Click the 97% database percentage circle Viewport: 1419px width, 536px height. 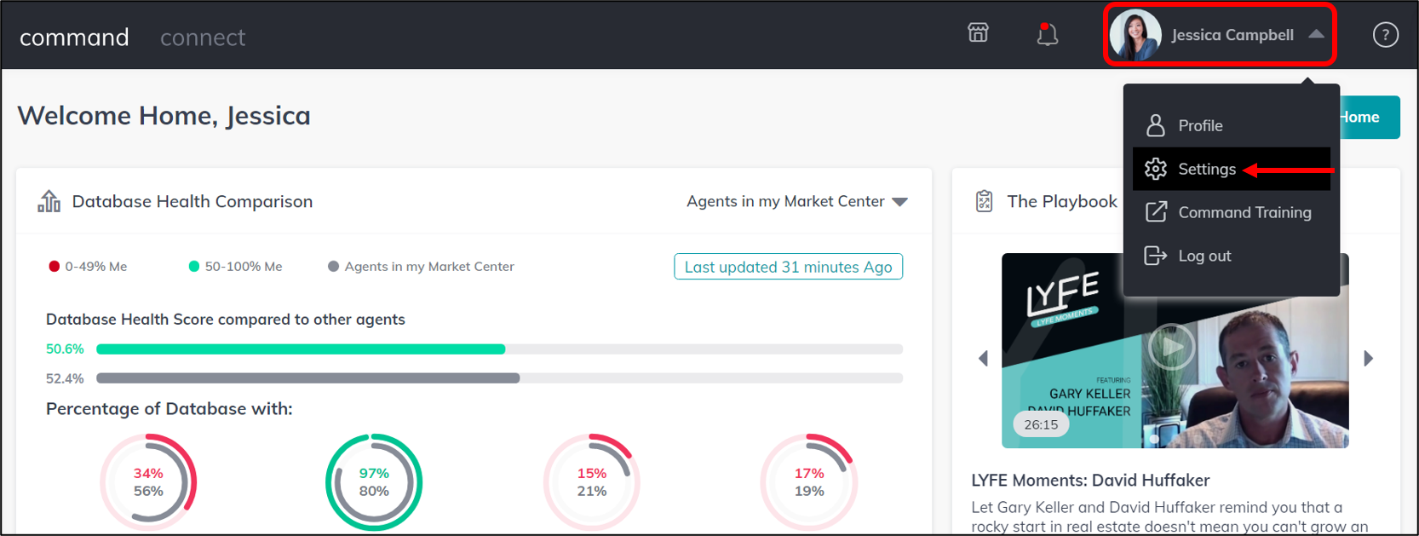coord(374,482)
